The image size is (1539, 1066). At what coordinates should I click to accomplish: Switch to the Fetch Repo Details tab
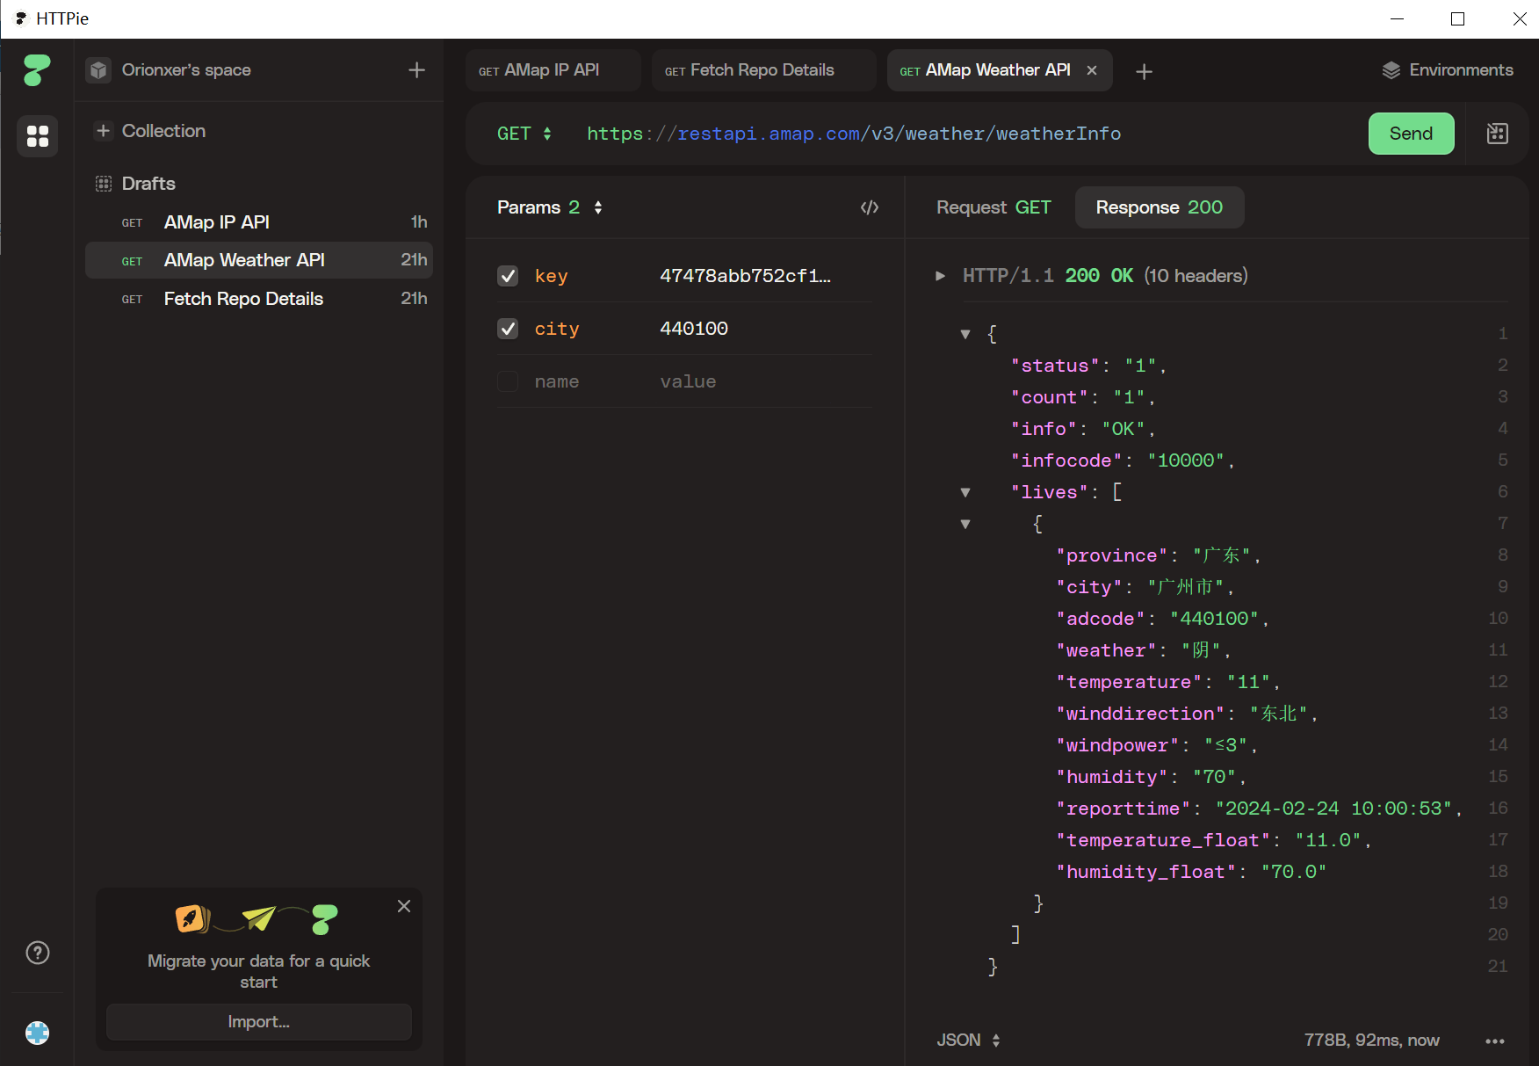pyautogui.click(x=763, y=70)
